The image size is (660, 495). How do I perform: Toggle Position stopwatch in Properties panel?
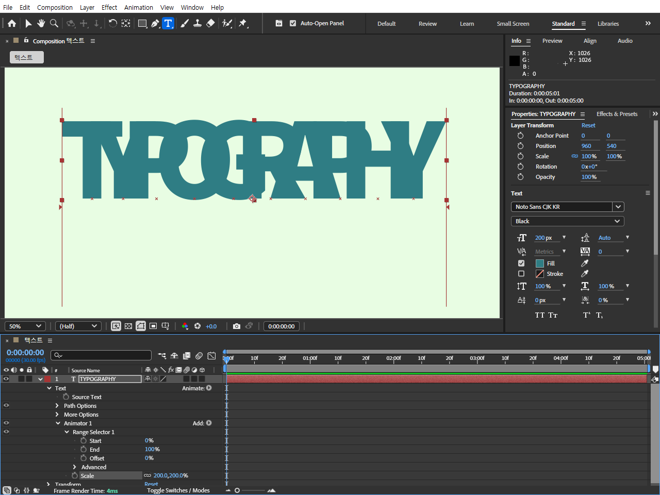tap(520, 146)
